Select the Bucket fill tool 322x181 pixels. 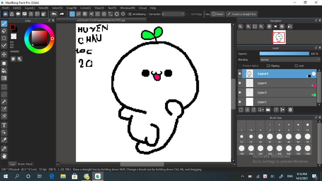(4, 71)
